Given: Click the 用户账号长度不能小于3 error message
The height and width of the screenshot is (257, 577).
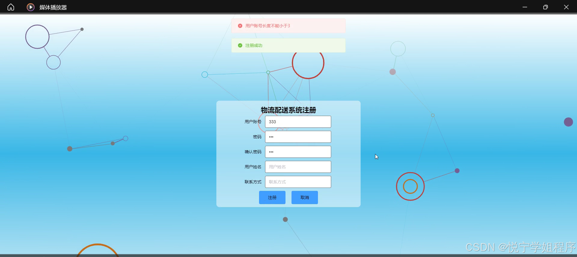Looking at the screenshot, I should [x=267, y=26].
